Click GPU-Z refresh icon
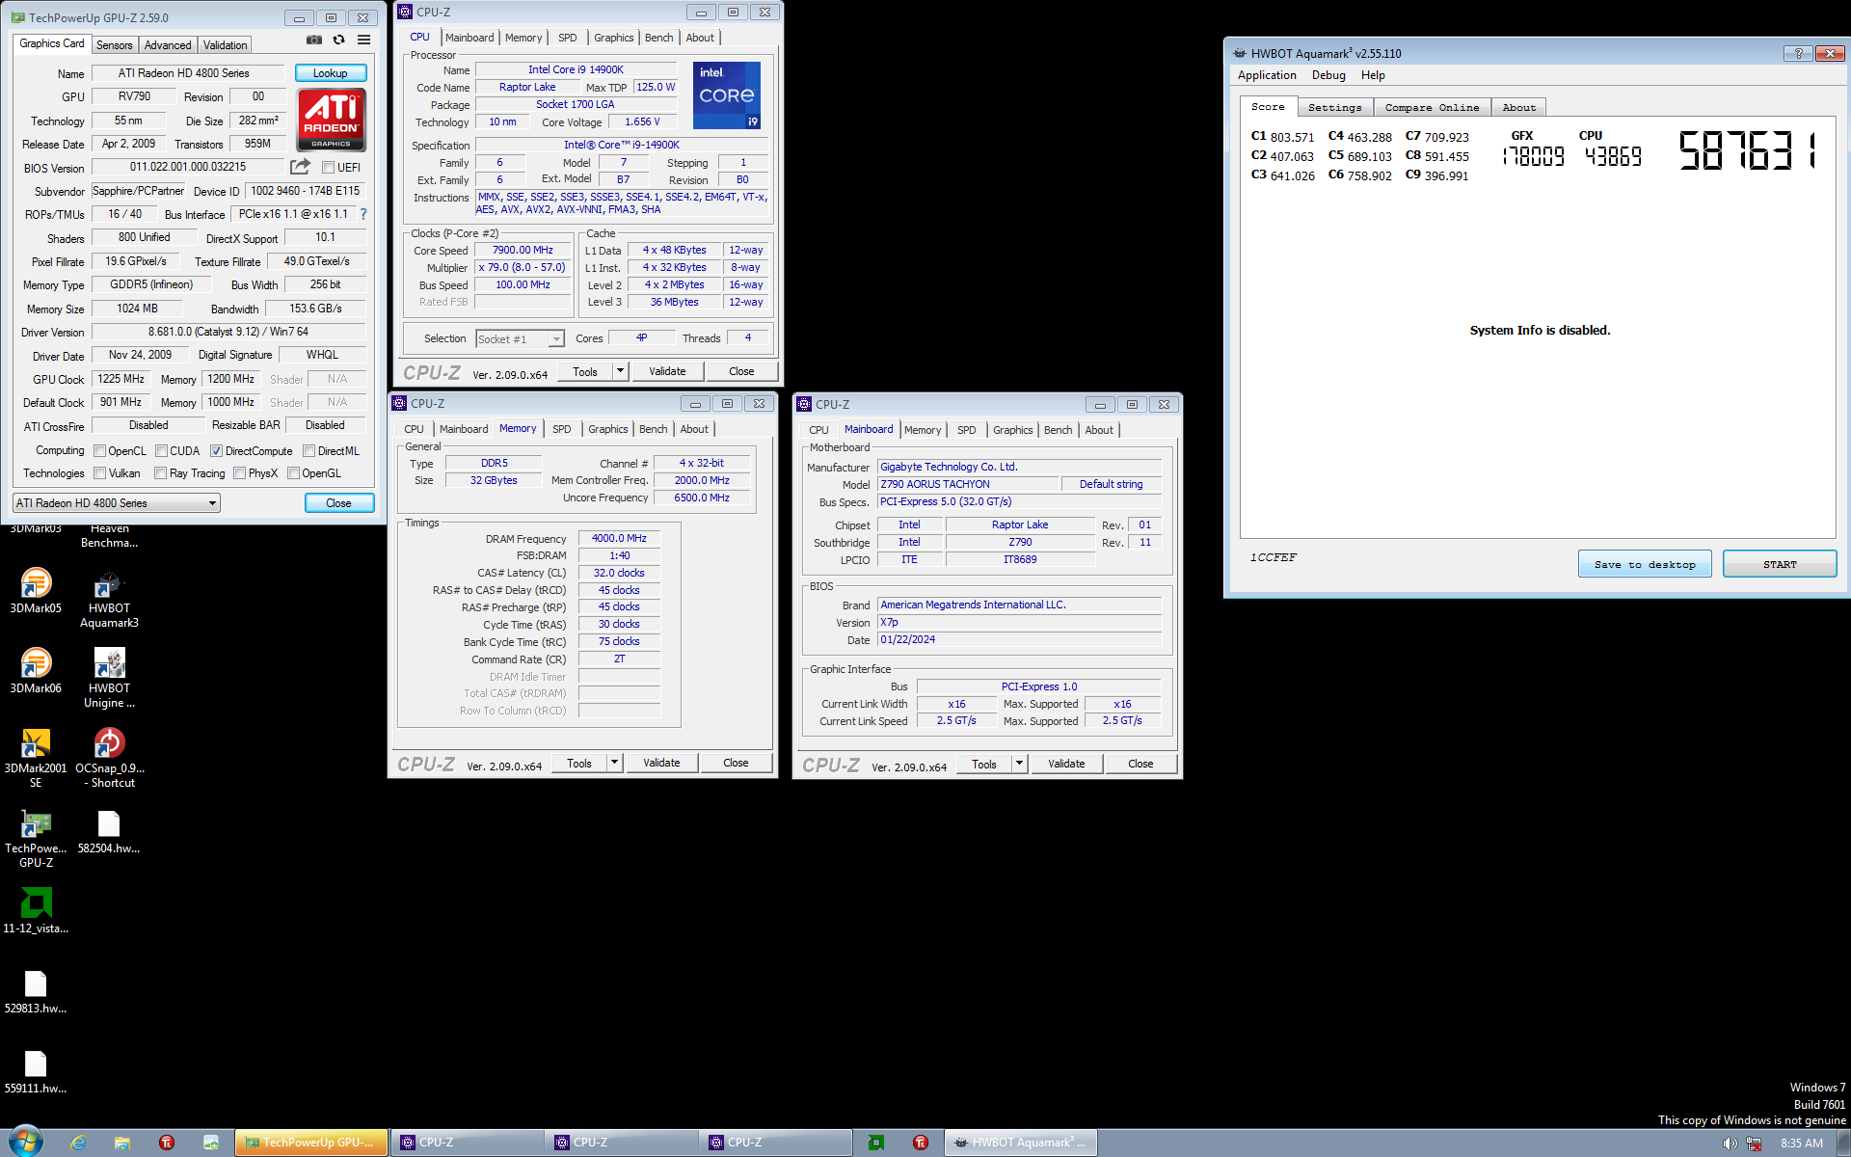The image size is (1851, 1157). (x=338, y=40)
